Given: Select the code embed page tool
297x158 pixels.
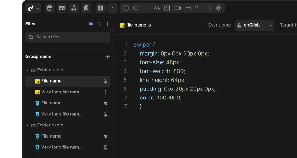Looking at the screenshot, I should [x=198, y=8].
